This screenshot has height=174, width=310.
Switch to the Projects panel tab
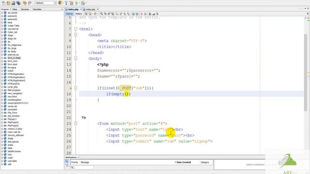5,9
